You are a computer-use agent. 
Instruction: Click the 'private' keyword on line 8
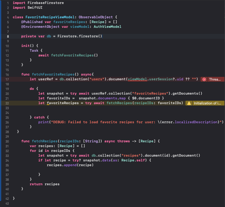[x=29, y=36]
